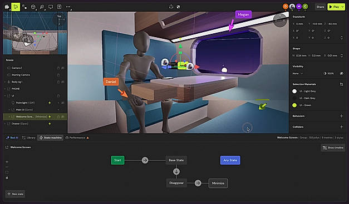
Task: Toggle lock on Camera 1
Action: (x=58, y=68)
